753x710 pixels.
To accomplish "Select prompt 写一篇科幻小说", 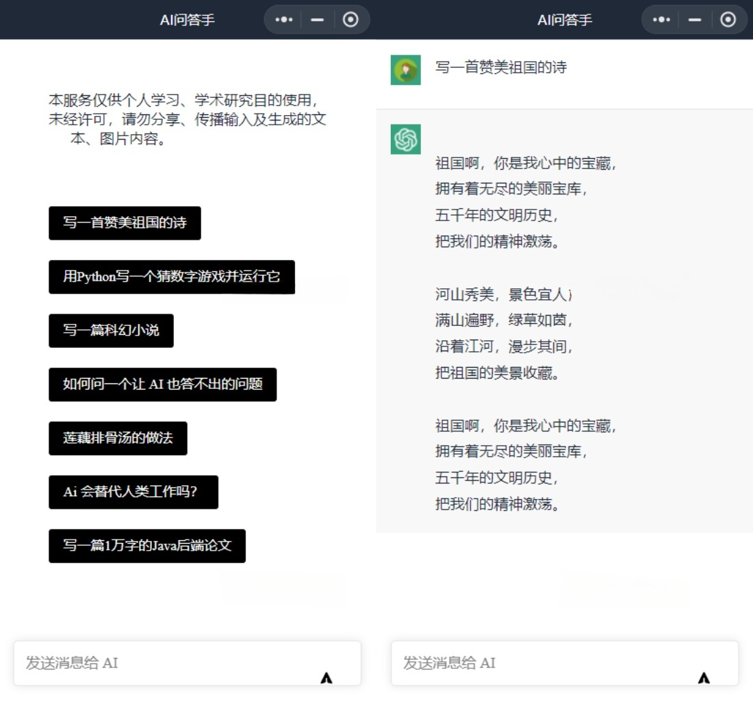I will click(x=111, y=331).
